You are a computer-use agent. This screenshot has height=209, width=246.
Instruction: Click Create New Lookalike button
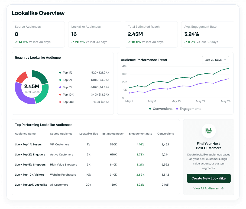[x=209, y=178]
